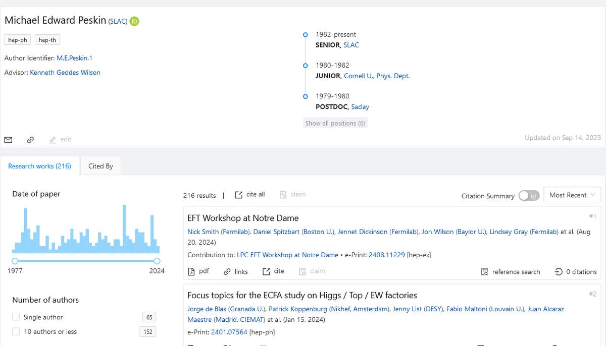
Task: Open pdf of EFT Workshop paper
Action: tap(198, 271)
